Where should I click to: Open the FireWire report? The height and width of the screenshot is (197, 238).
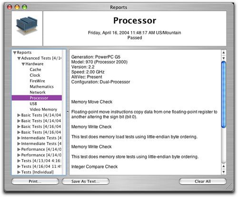click(37, 81)
